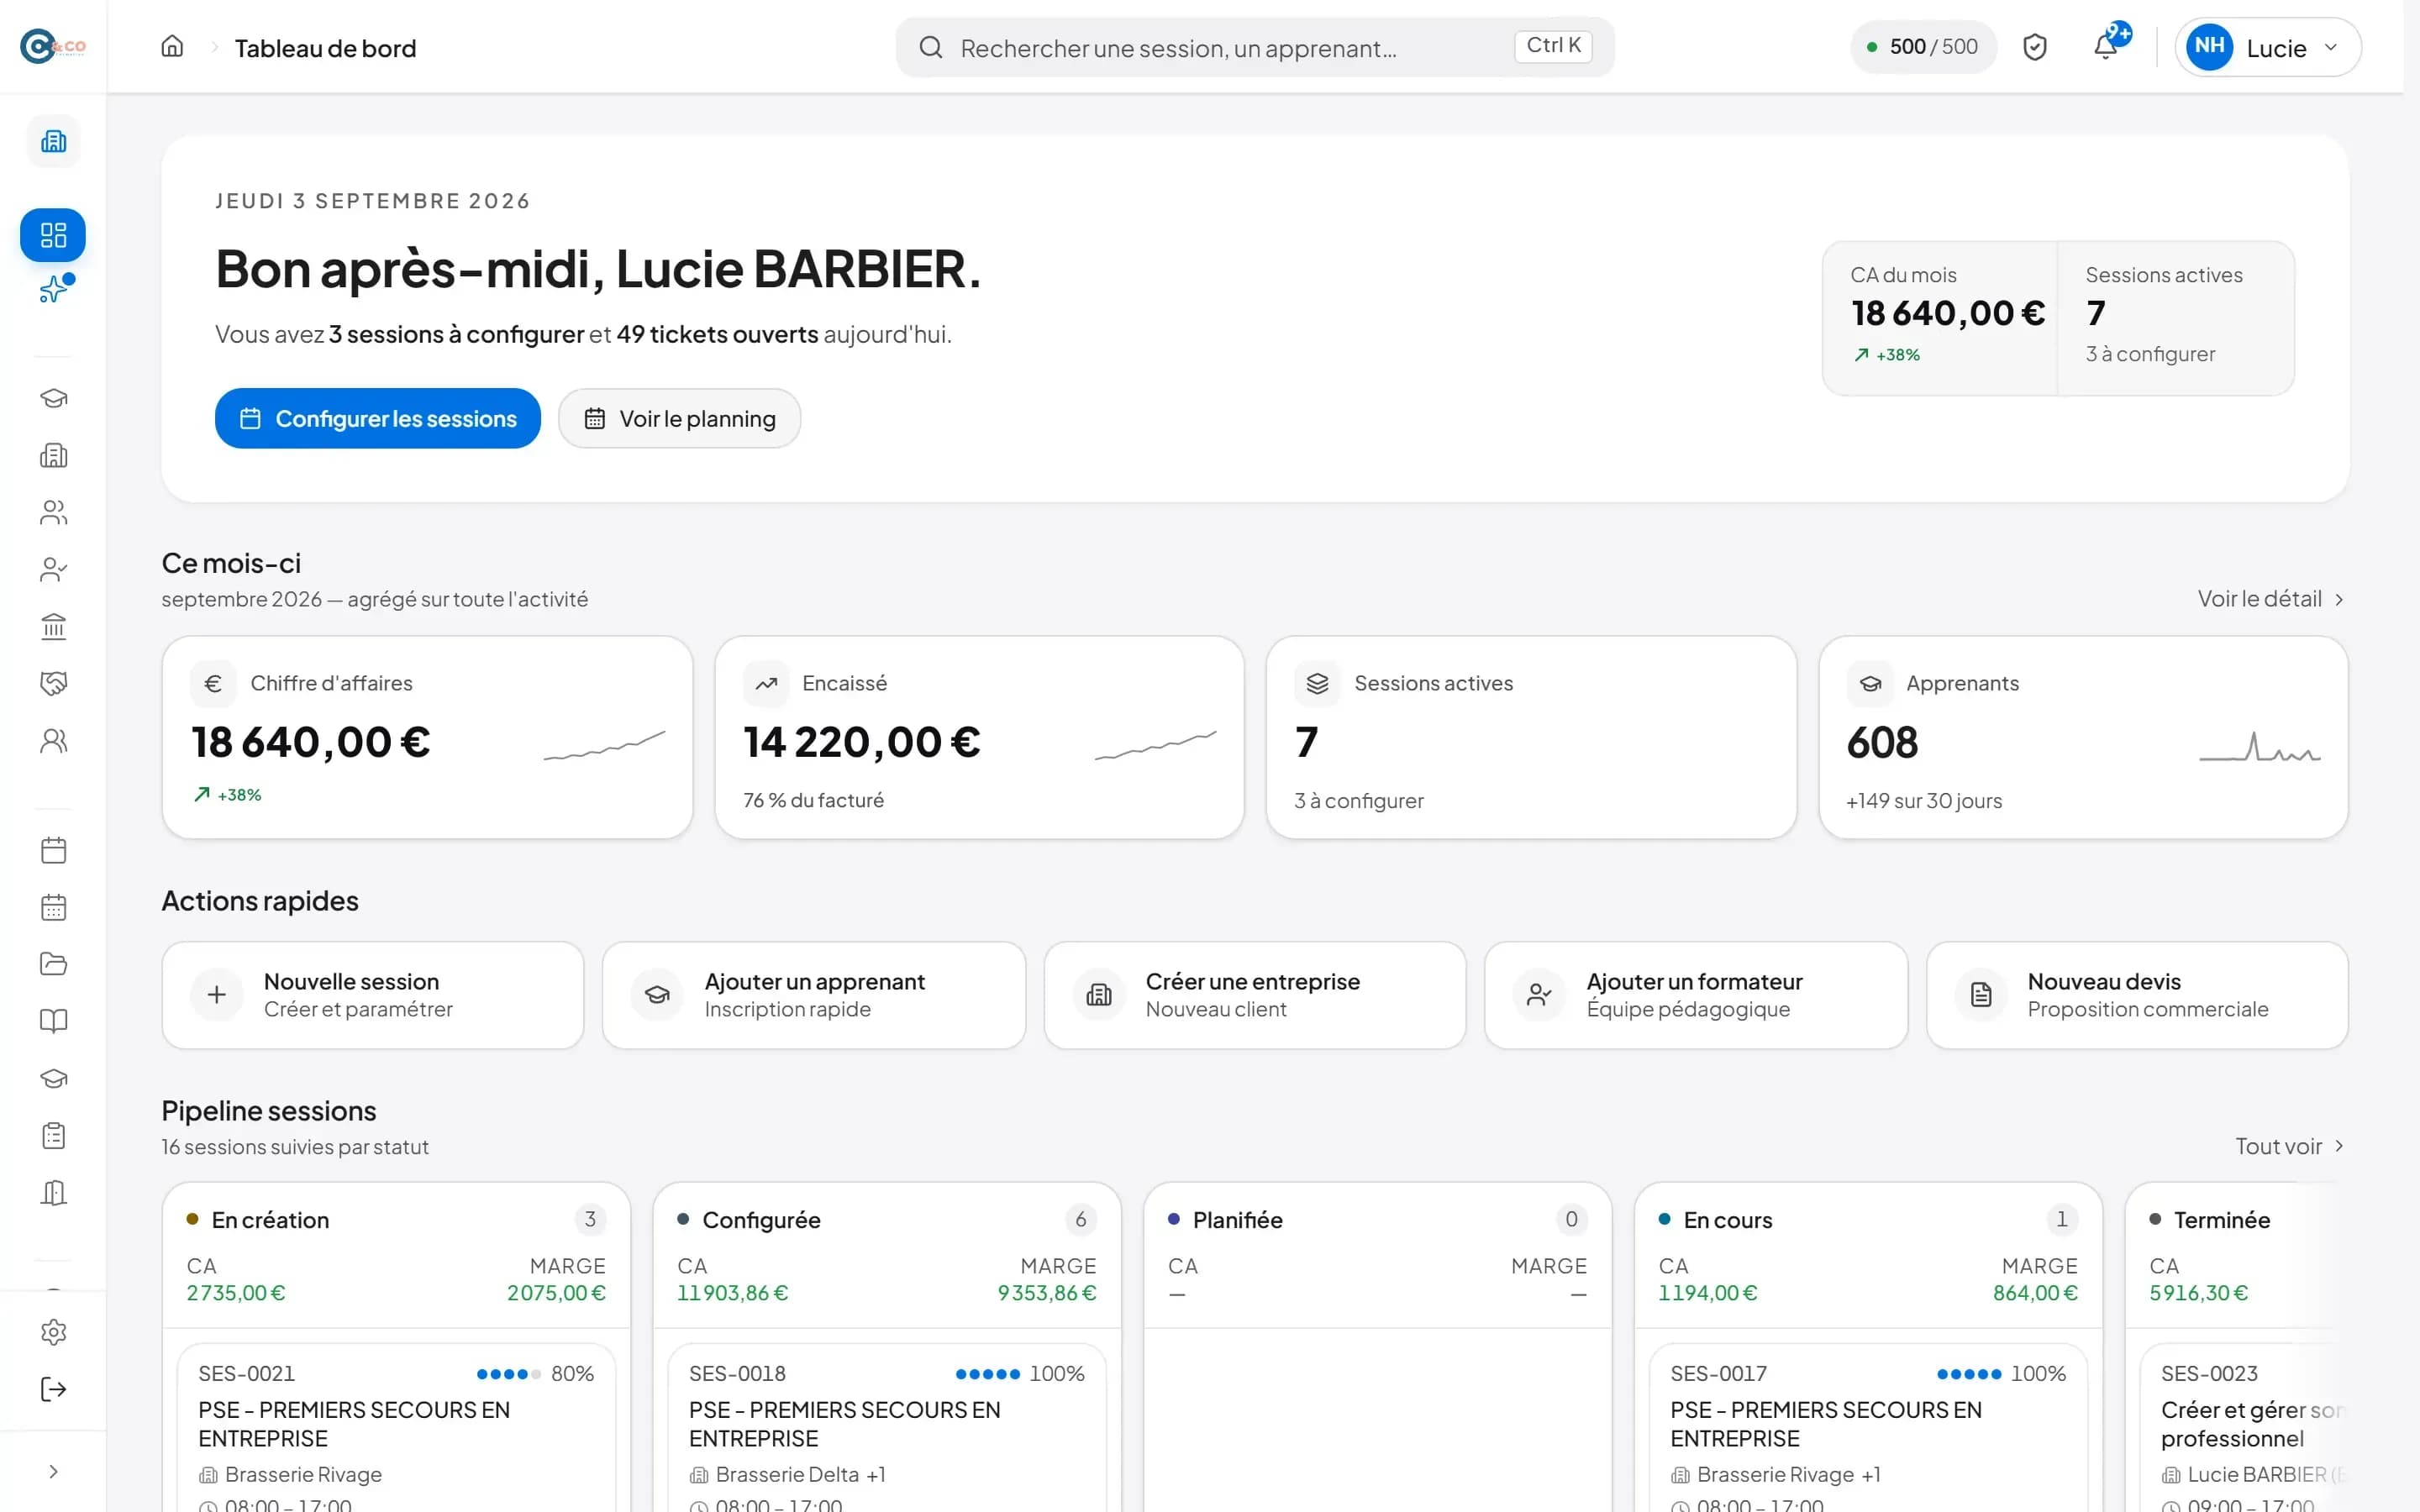Open the handshake sidebar icon
This screenshot has width=2420, height=1512.
(53, 684)
